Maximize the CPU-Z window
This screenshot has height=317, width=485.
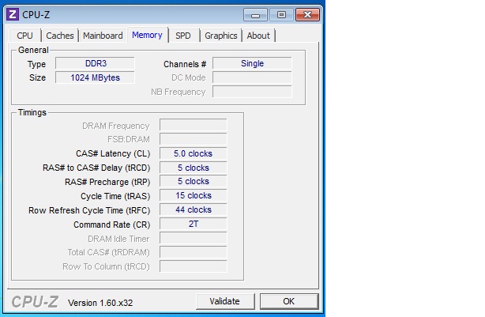click(x=281, y=14)
